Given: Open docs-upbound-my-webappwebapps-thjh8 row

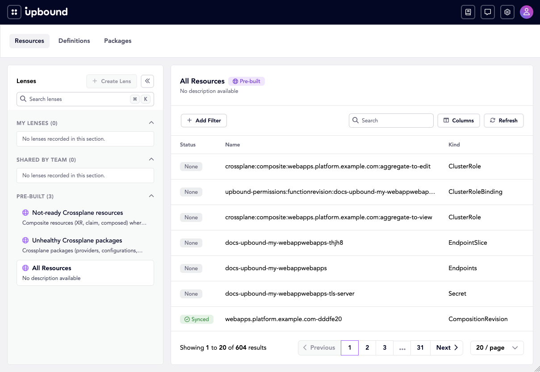Looking at the screenshot, I should coord(352,243).
